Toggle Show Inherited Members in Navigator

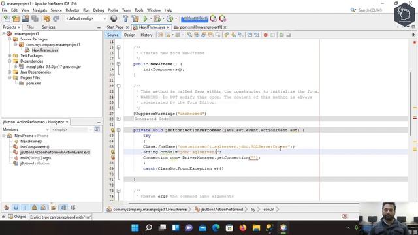pos(7,208)
